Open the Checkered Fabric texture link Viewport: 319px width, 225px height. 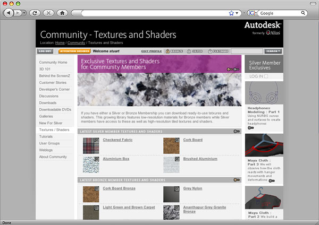[x=117, y=140]
